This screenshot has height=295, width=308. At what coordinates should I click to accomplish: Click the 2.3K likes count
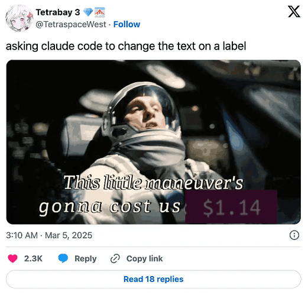33,258
